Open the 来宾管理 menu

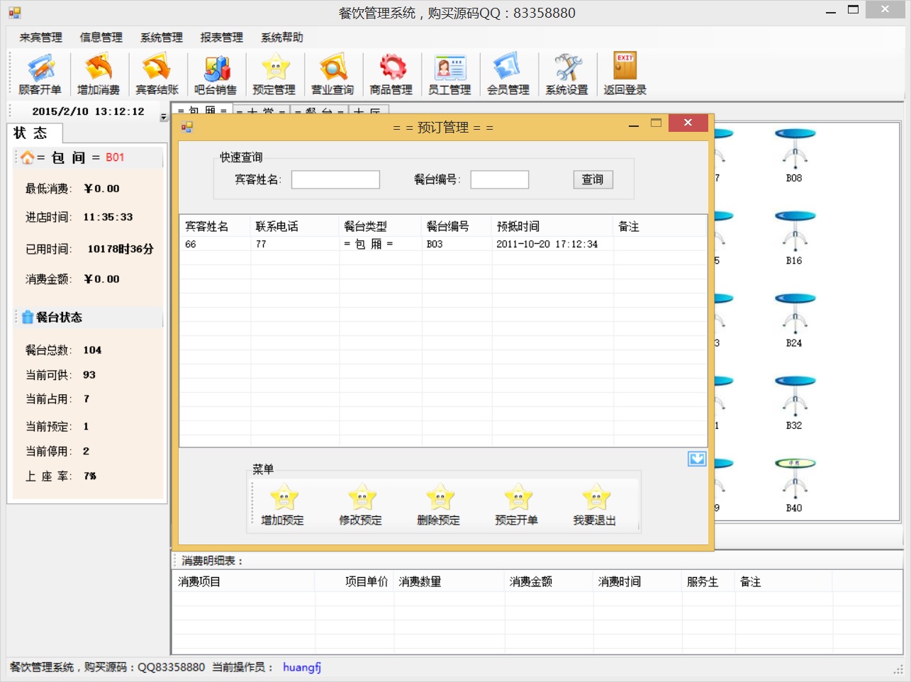tap(40, 38)
